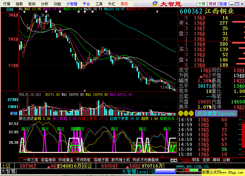Click the 路演 button

[x=223, y=4]
